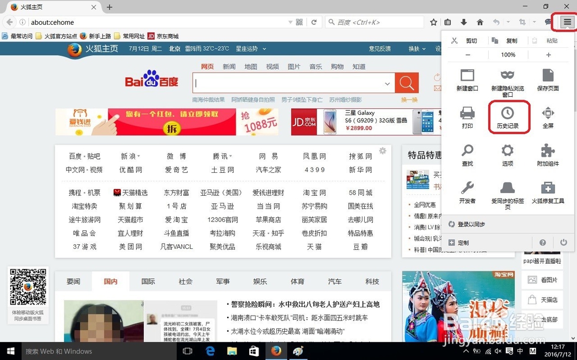
Task: Open a new window from menu panel
Action: (467, 80)
